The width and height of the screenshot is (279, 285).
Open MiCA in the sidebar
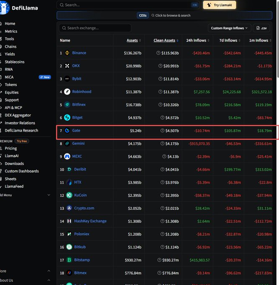9,77
